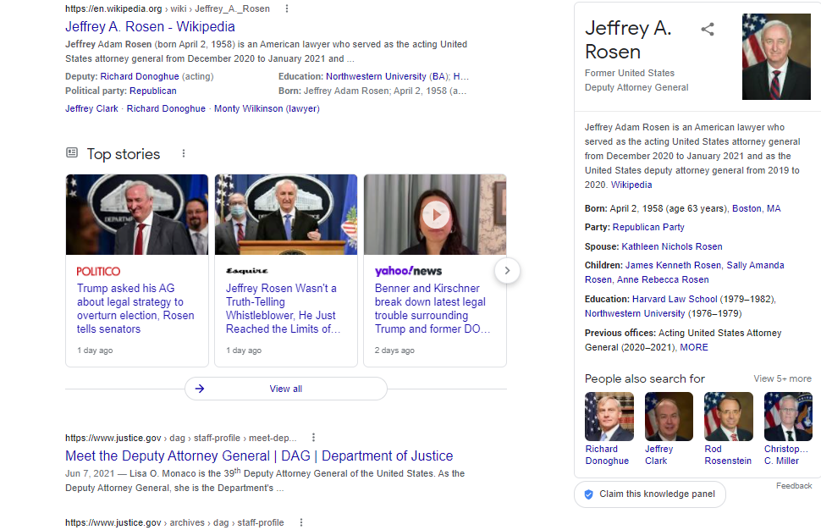This screenshot has width=821, height=530.
Task: Open options for justice.gov archives result
Action: click(x=301, y=522)
